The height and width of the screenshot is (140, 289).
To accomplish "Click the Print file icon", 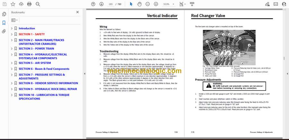I will [x=30, y=4].
